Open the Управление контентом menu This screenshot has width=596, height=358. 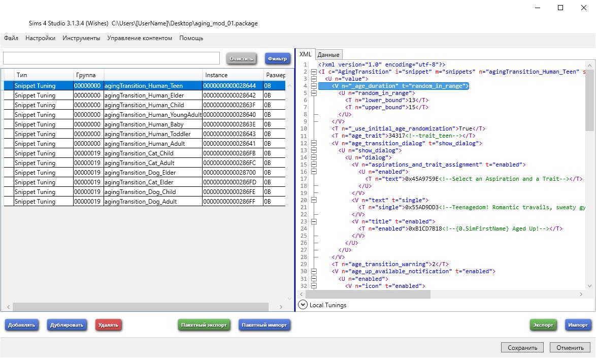pos(140,38)
